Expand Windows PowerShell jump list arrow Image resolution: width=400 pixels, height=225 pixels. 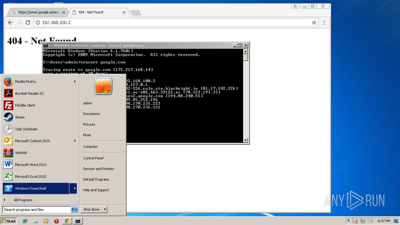[x=73, y=188]
